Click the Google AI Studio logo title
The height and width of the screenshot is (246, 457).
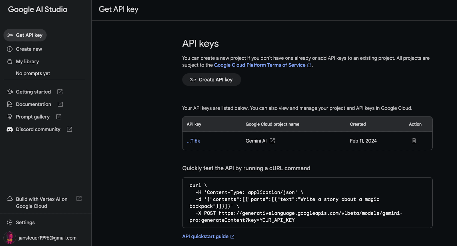38,9
